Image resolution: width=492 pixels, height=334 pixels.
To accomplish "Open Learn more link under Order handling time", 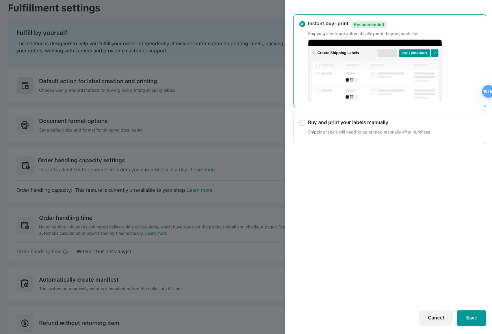I will pyautogui.click(x=156, y=234).
